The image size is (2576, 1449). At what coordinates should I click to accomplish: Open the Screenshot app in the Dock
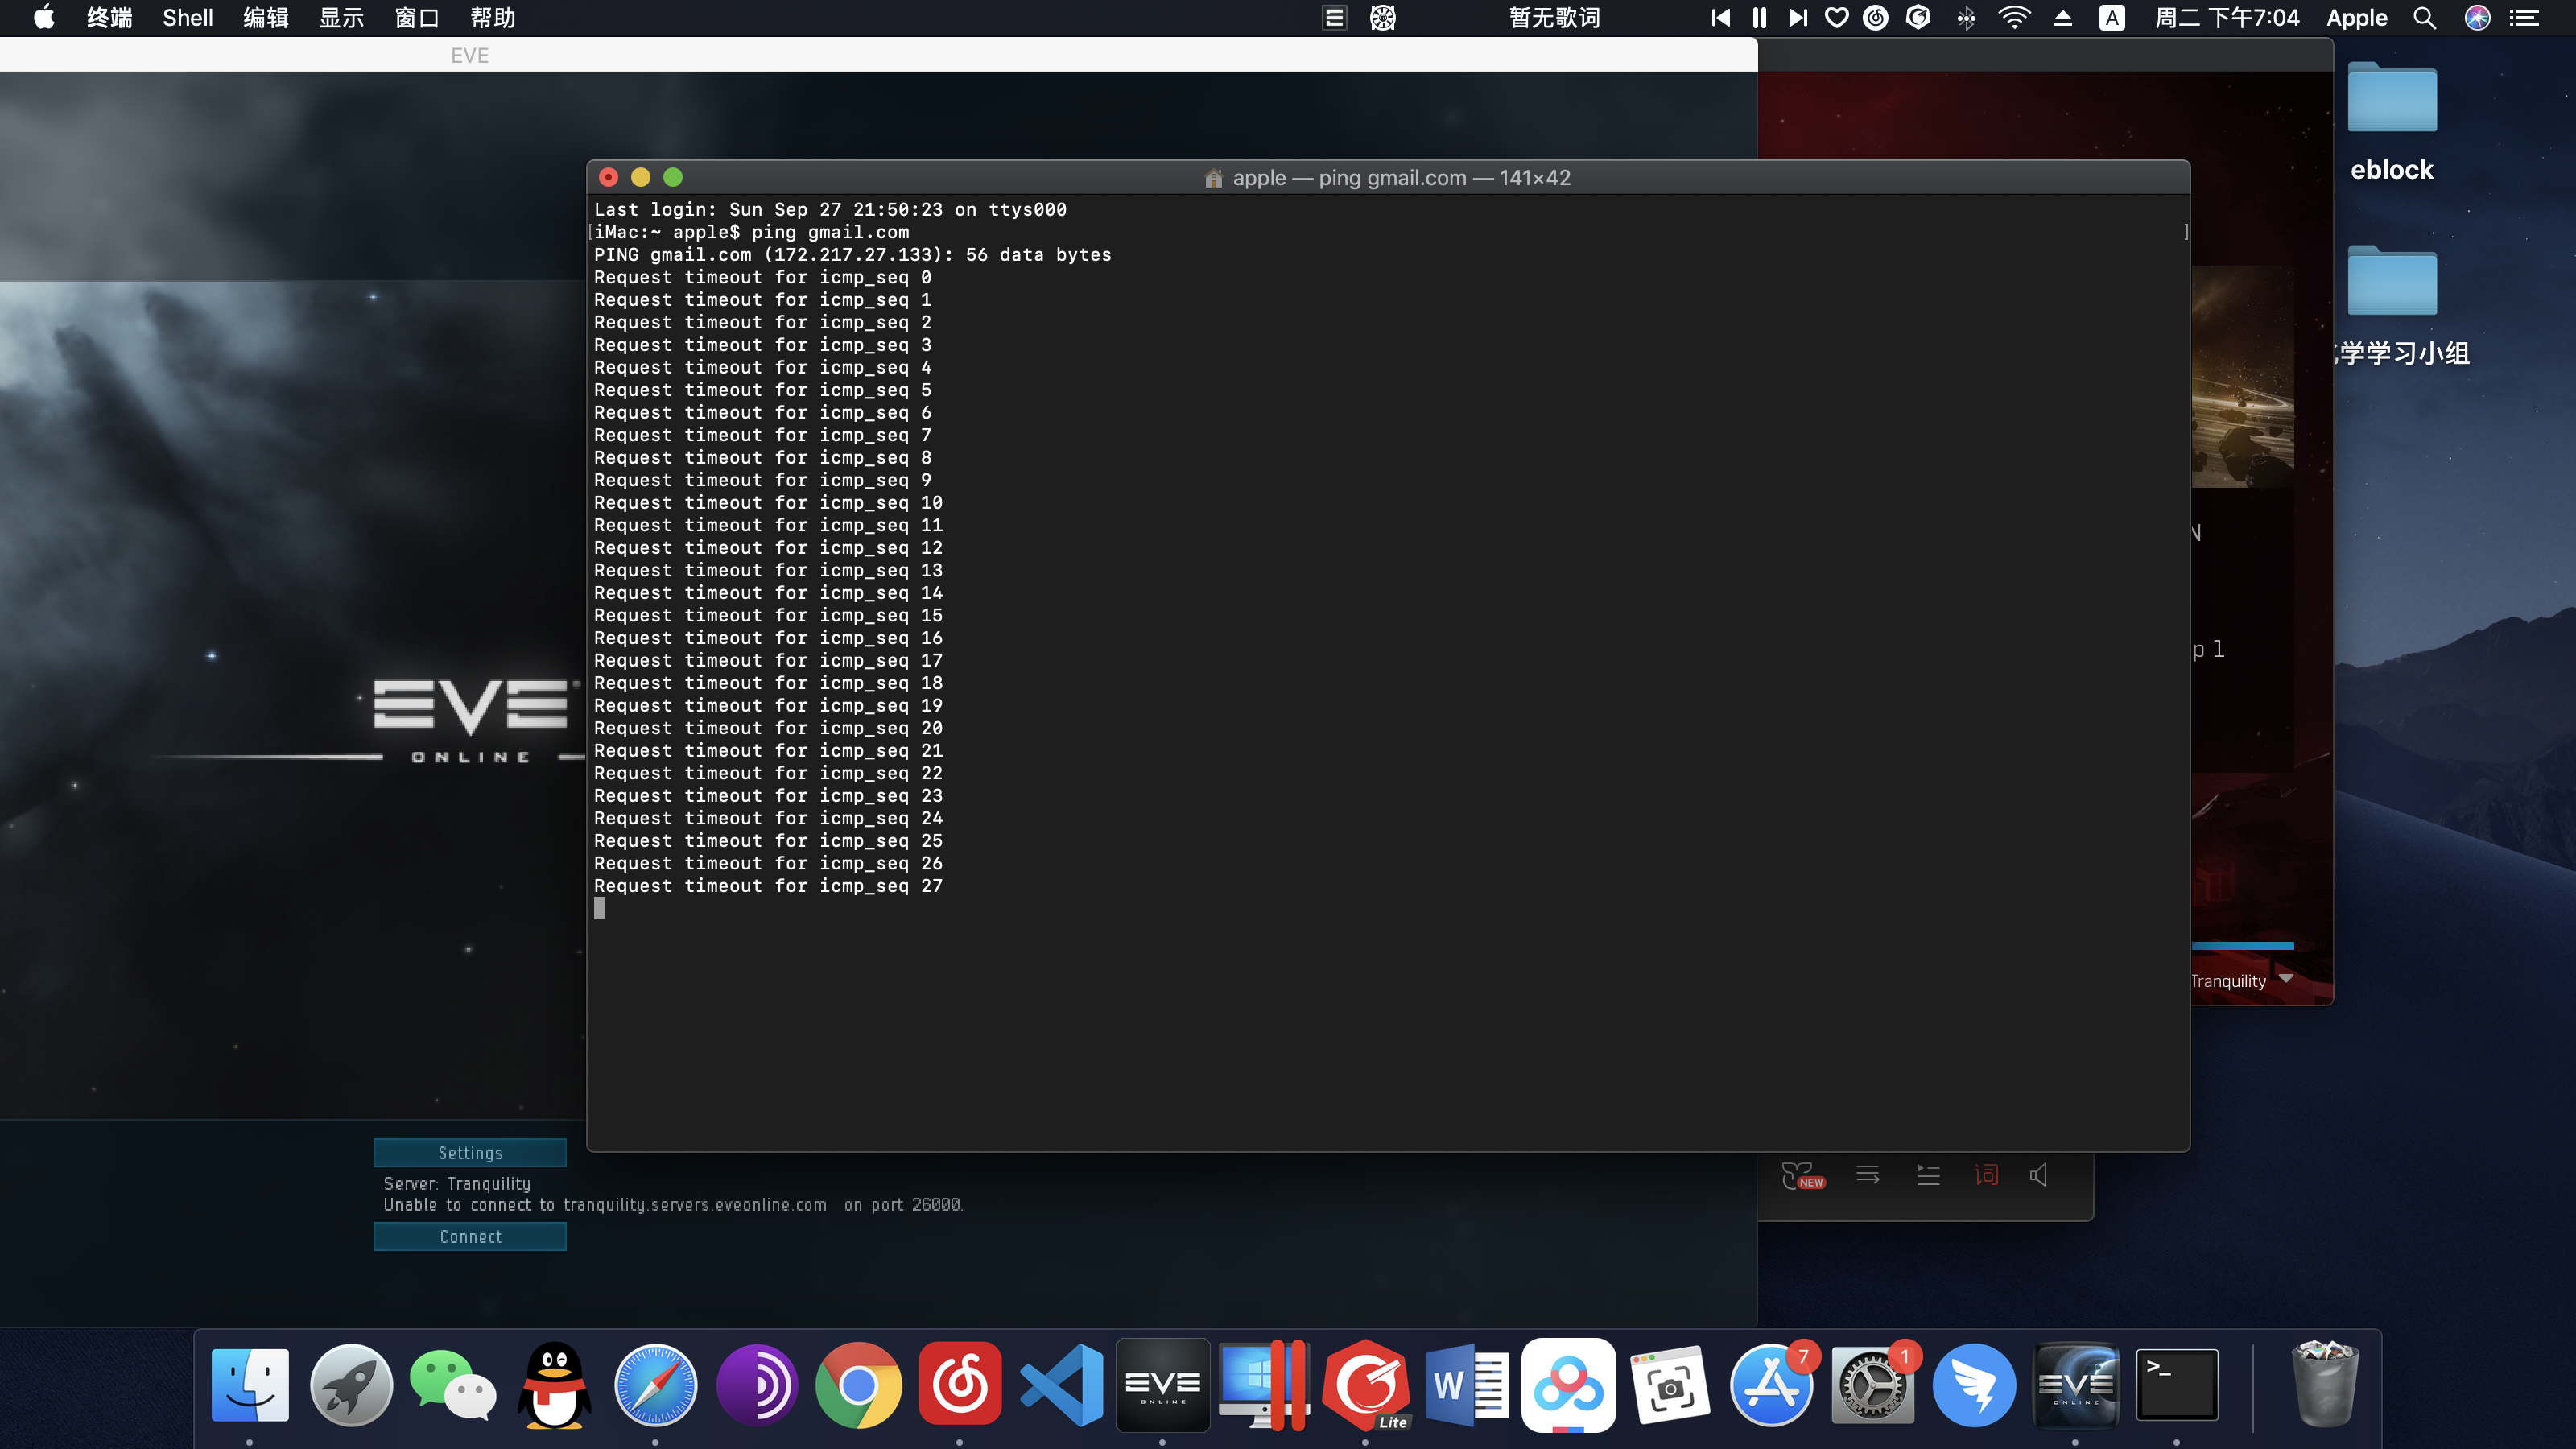click(1670, 1385)
